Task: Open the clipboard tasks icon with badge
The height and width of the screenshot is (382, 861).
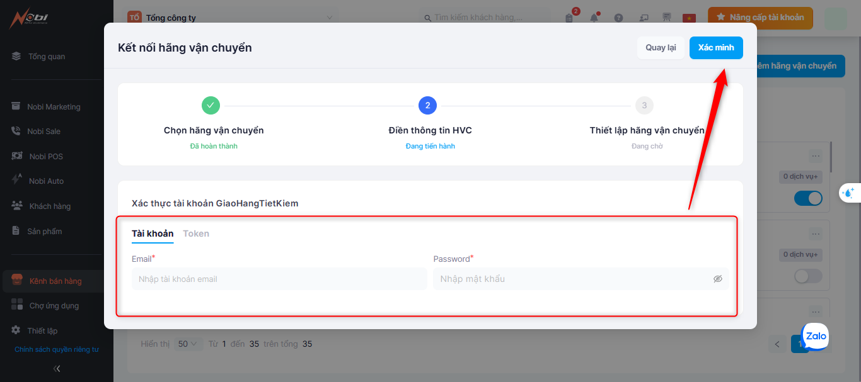Action: click(x=569, y=18)
